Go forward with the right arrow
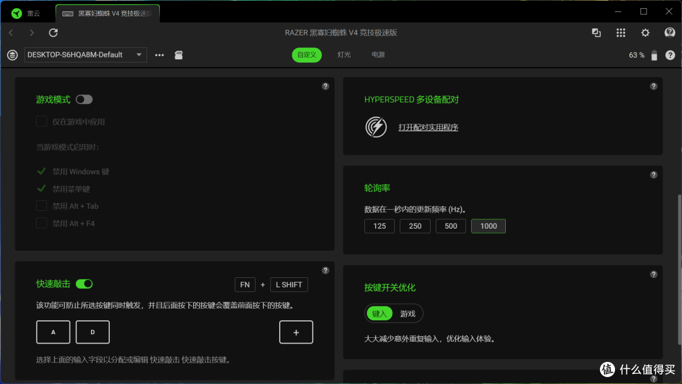Image resolution: width=682 pixels, height=384 pixels. click(x=32, y=33)
